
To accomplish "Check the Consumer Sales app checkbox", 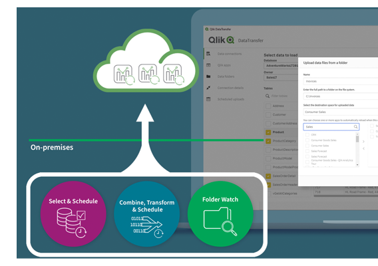I will pyautogui.click(x=307, y=146).
